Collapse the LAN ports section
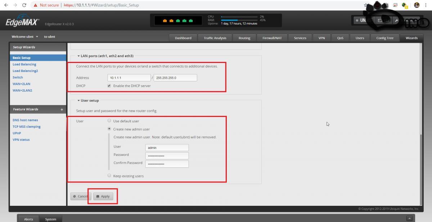The width and height of the screenshot is (432, 222). [78, 56]
